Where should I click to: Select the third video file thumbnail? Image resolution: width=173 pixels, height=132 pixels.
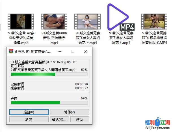(x=88, y=22)
